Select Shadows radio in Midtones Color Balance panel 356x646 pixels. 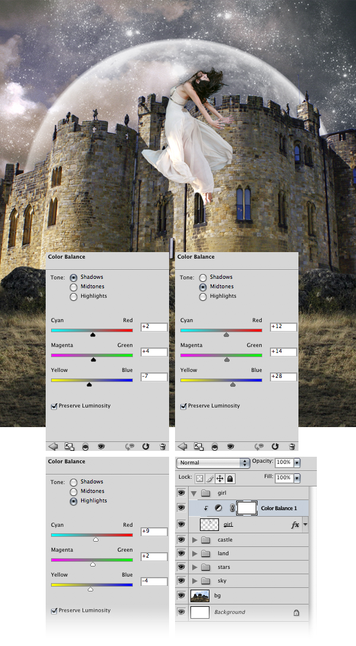tap(203, 277)
